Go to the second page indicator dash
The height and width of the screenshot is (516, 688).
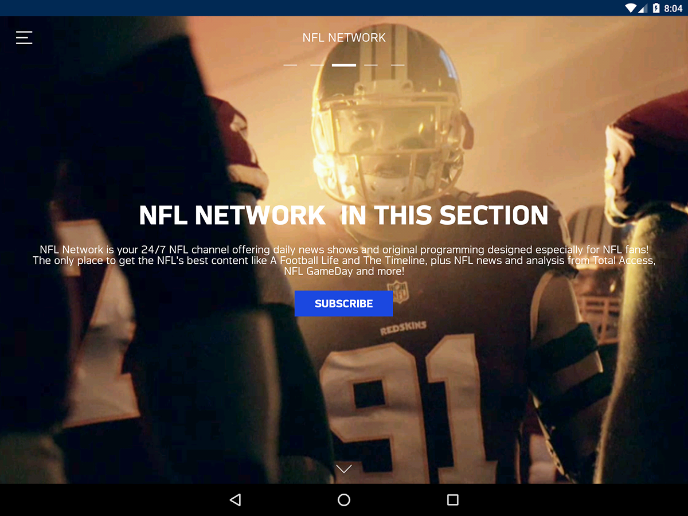[x=317, y=65]
